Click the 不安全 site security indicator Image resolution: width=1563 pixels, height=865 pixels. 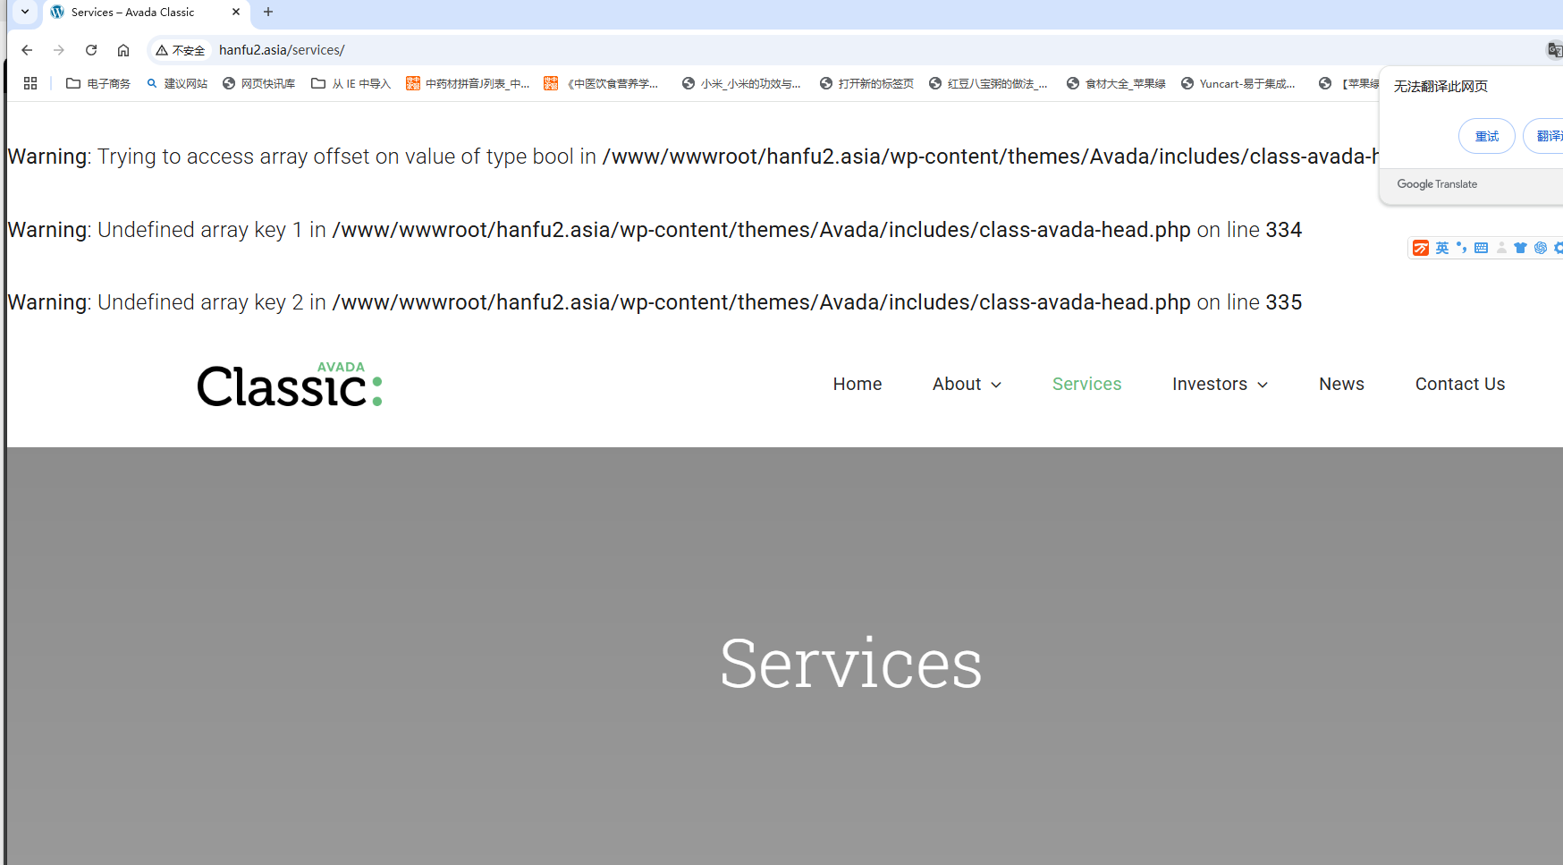(181, 50)
